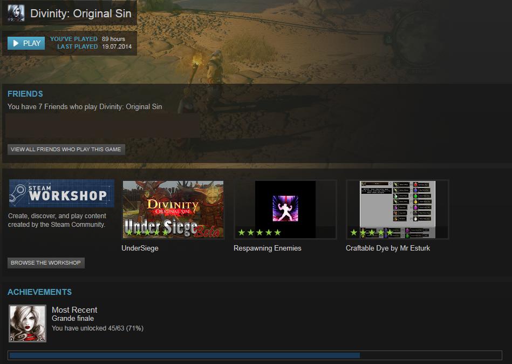Click 'You have 7 Friends who play' text
The height and width of the screenshot is (364, 512).
(85, 106)
